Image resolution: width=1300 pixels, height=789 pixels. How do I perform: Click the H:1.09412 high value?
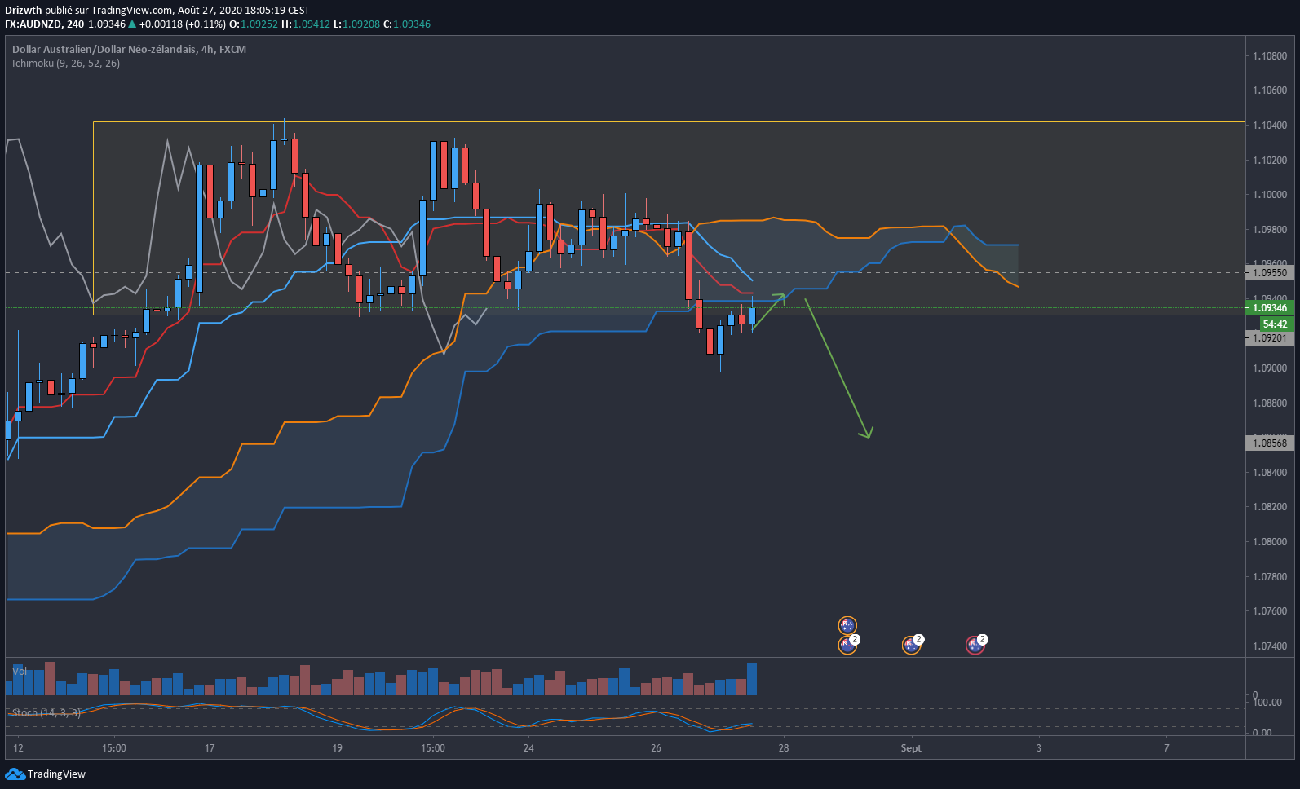pos(306,24)
